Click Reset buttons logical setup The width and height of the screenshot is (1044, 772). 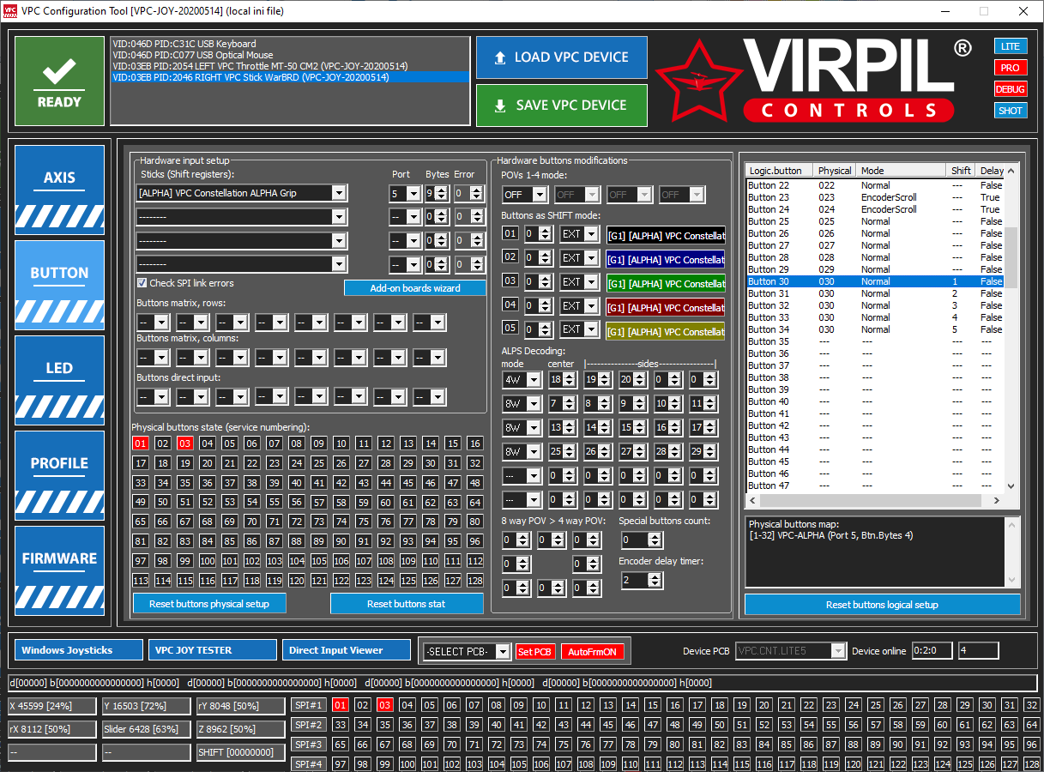[x=882, y=605]
